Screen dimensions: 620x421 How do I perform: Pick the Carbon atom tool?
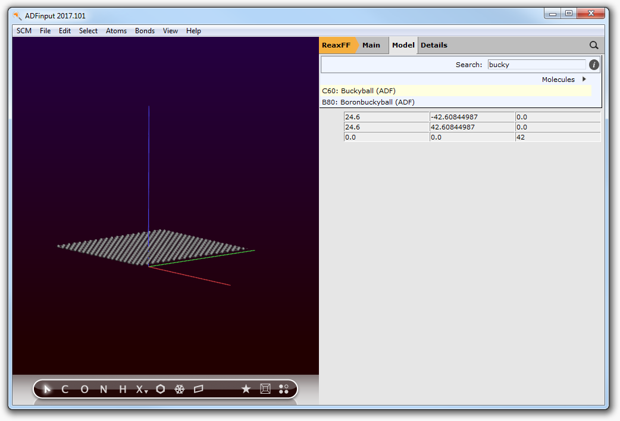65,390
